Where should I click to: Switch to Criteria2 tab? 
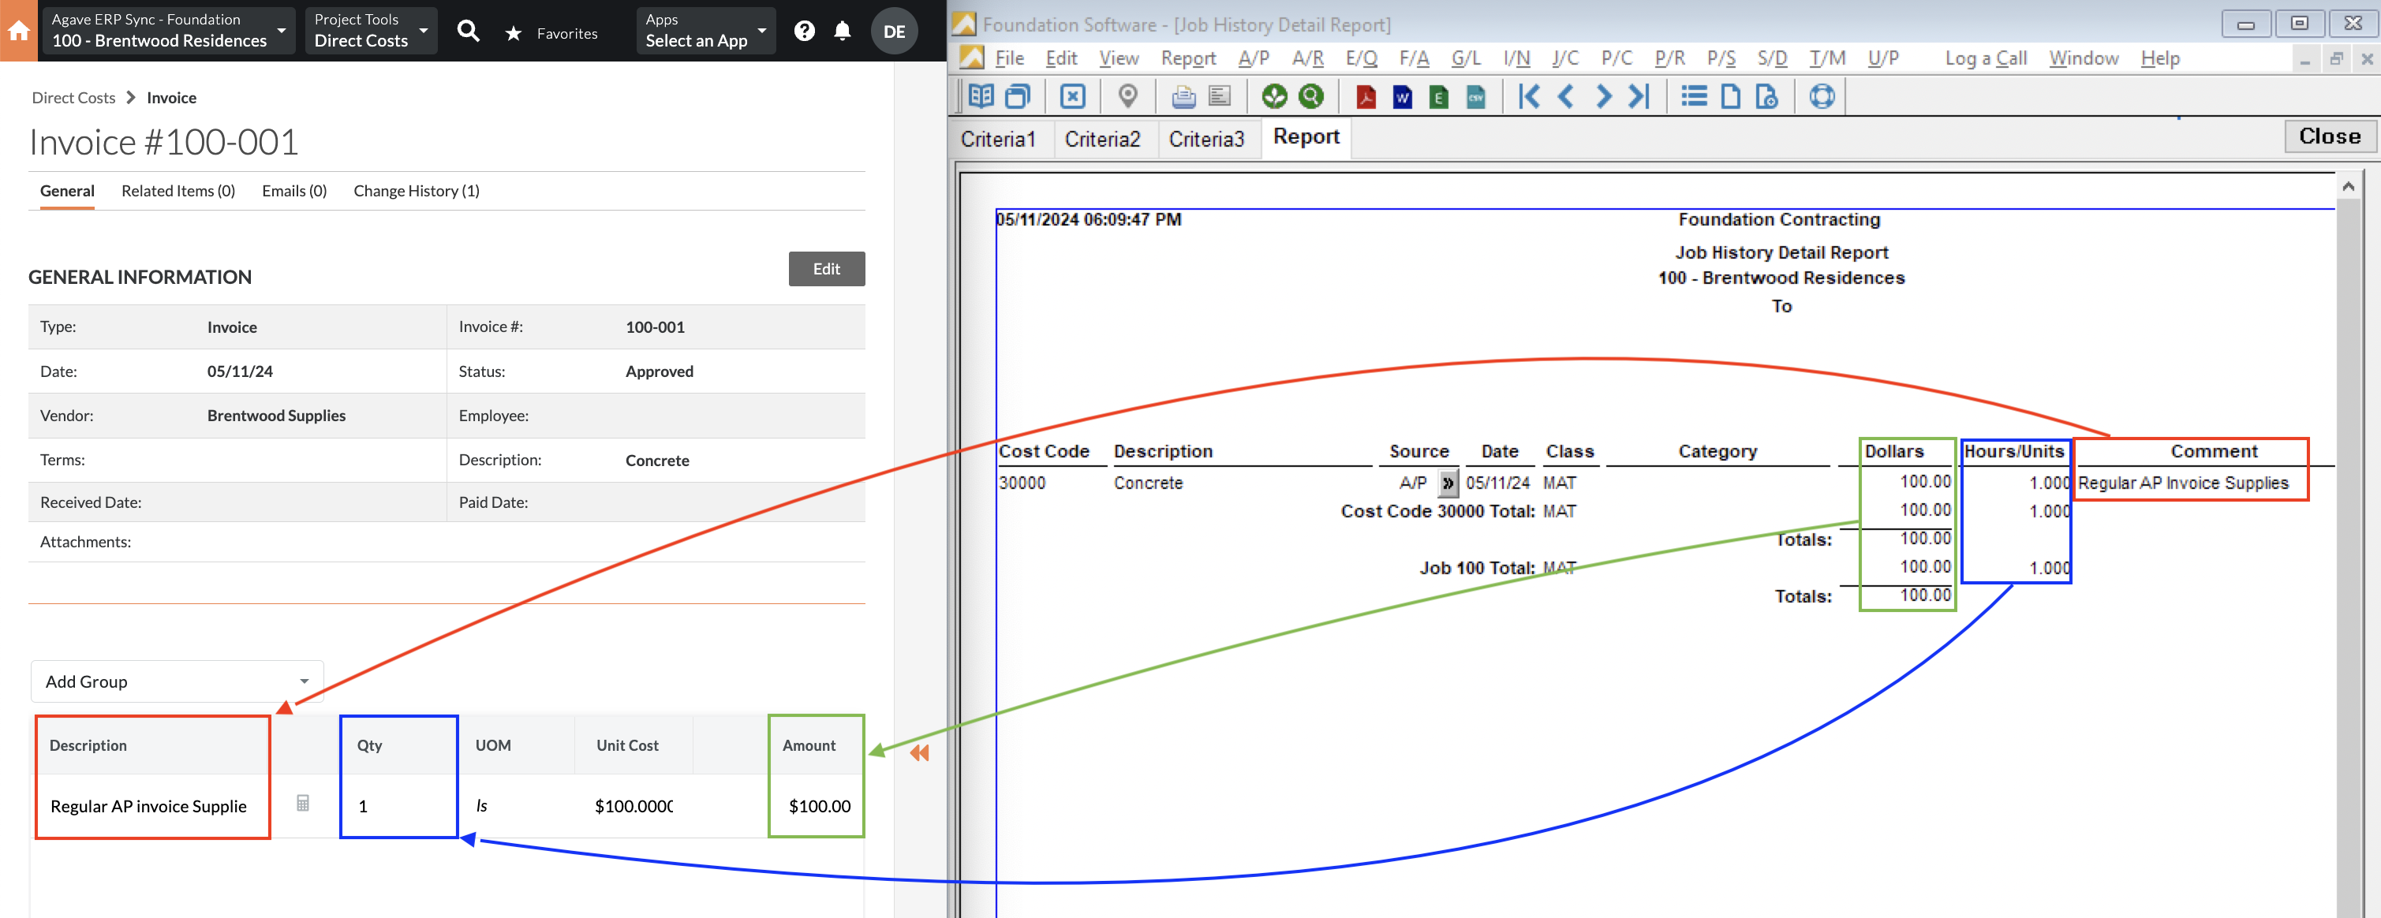(1103, 140)
